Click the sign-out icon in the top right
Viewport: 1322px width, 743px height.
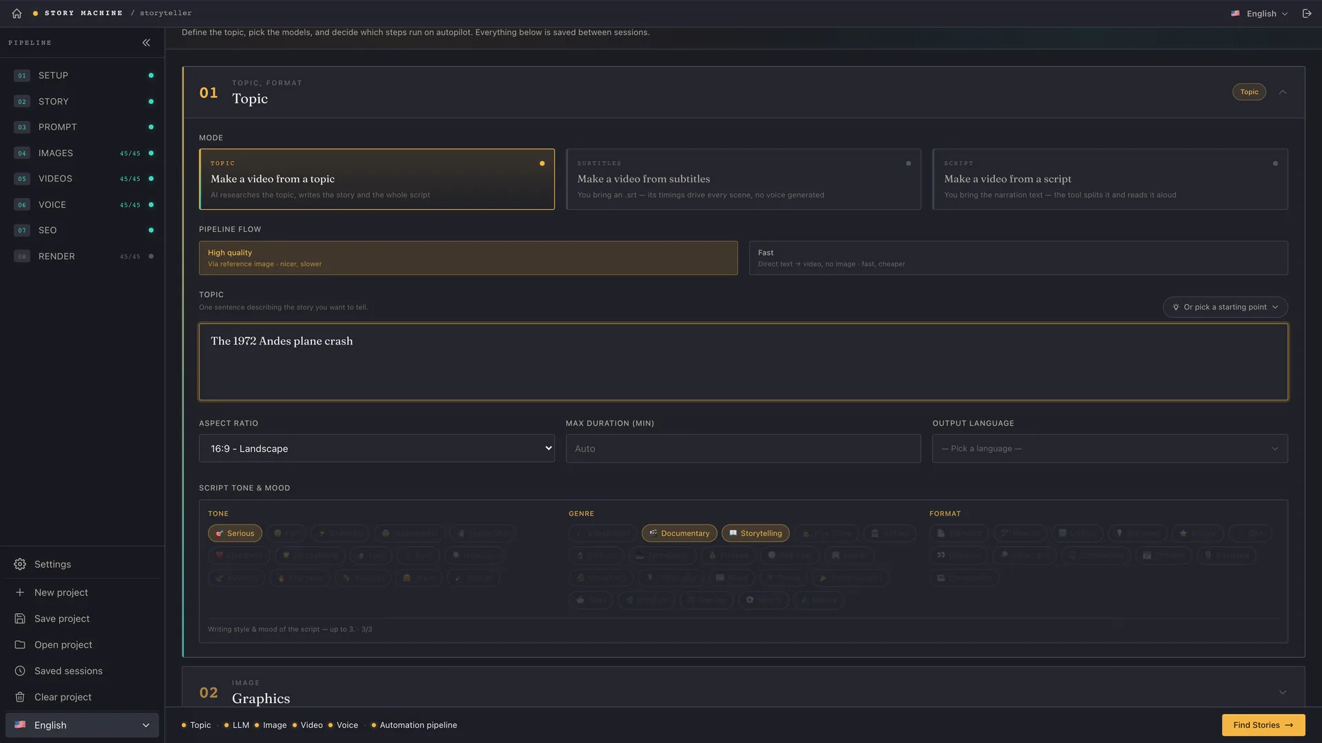[1307, 13]
